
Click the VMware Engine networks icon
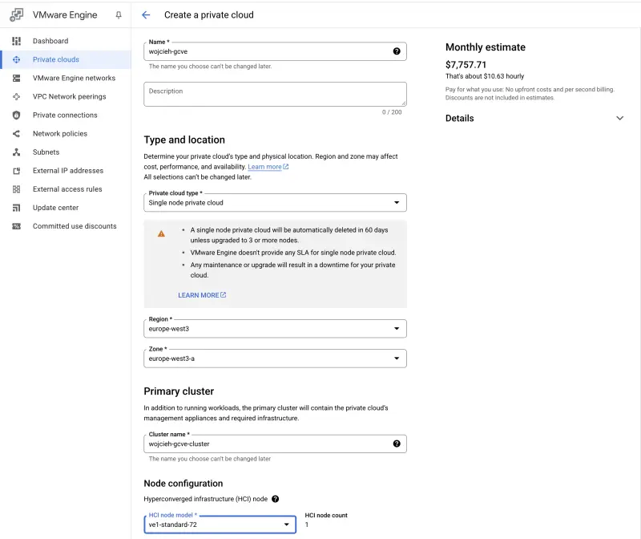tap(16, 78)
